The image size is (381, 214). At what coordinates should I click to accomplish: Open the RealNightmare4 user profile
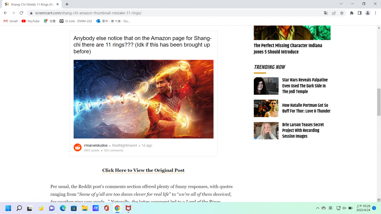(x=124, y=145)
